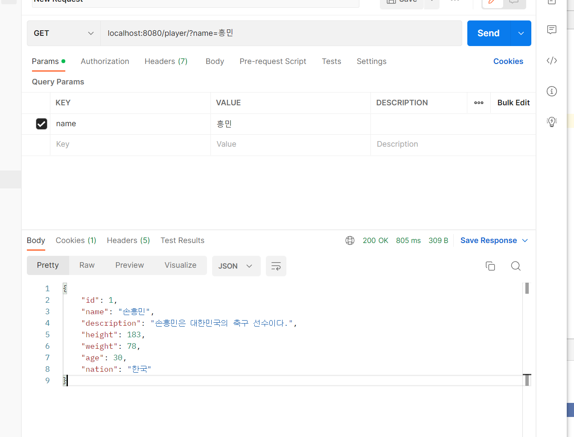Click the "id": 1 line
Viewport: 574px width, 437px height.
coord(99,300)
